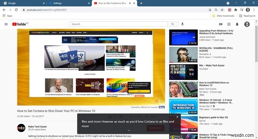Click the red Adblock for YouTube extension icon
Image resolution: width=258 pixels, height=139 pixels.
click(230, 10)
